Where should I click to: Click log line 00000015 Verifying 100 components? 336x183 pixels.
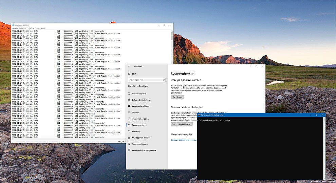[x=84, y=66]
